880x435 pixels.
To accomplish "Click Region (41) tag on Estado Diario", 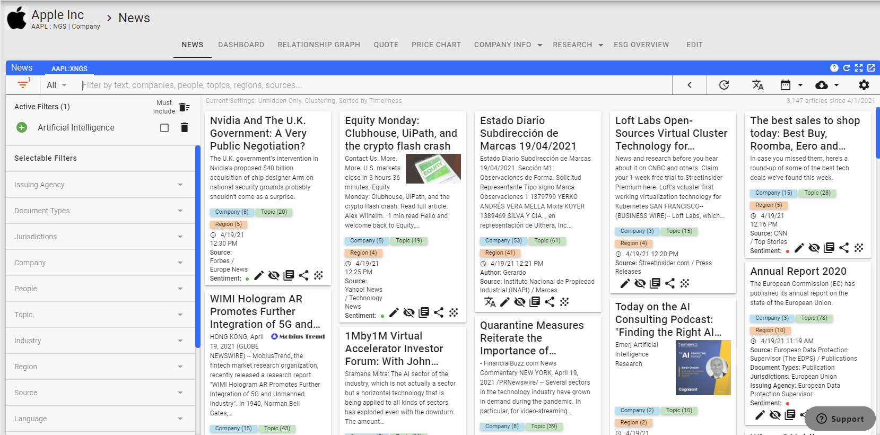I will pos(500,253).
